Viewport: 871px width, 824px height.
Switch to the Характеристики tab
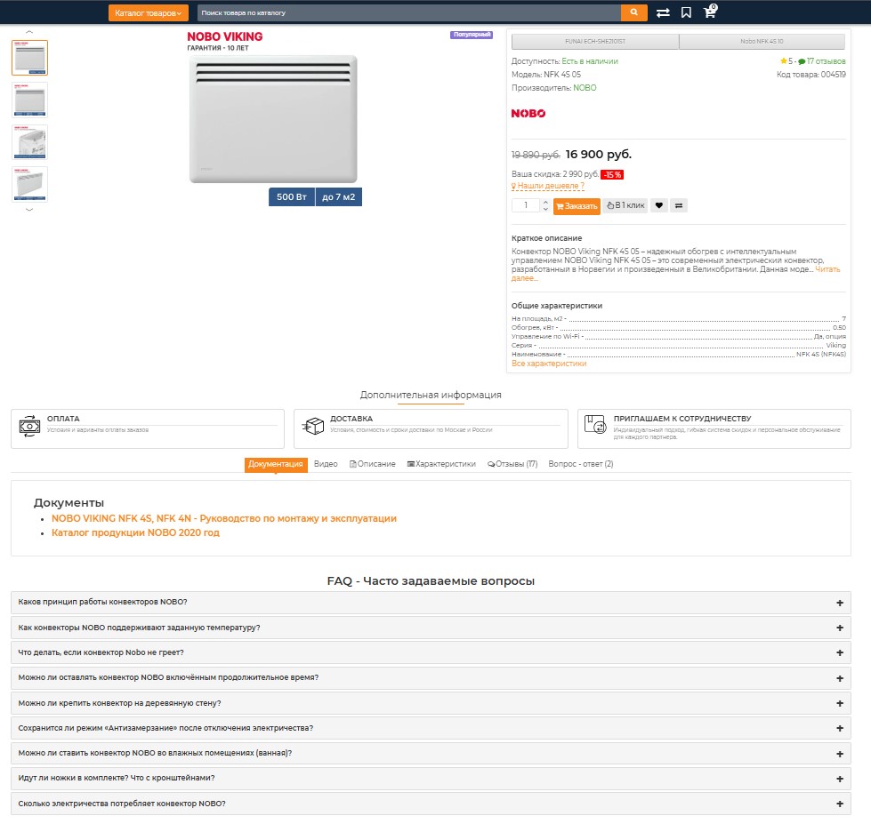pyautogui.click(x=441, y=464)
